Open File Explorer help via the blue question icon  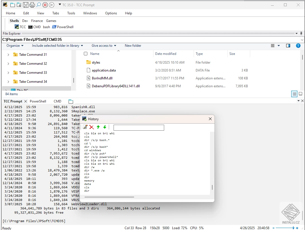click(x=298, y=46)
